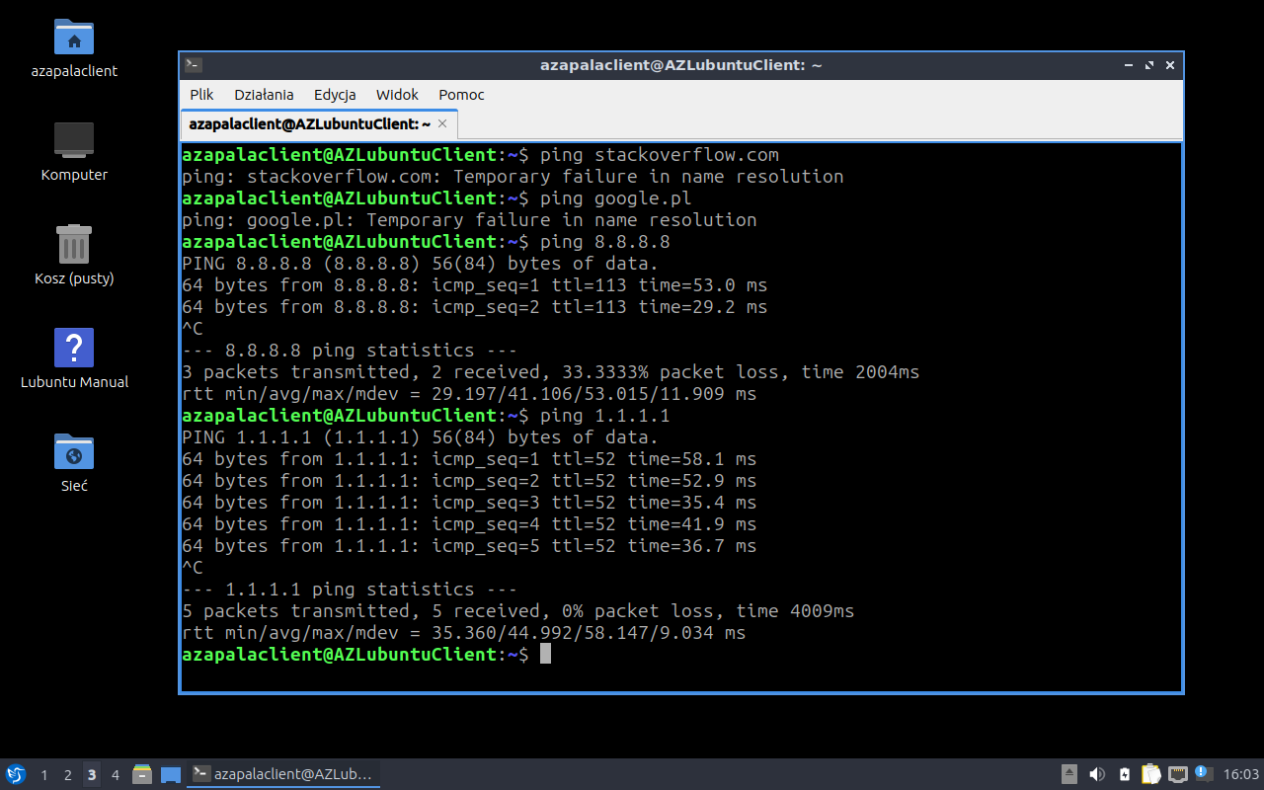1264x790 pixels.
Task: Switch to virtual desktop 1
Action: 44,775
